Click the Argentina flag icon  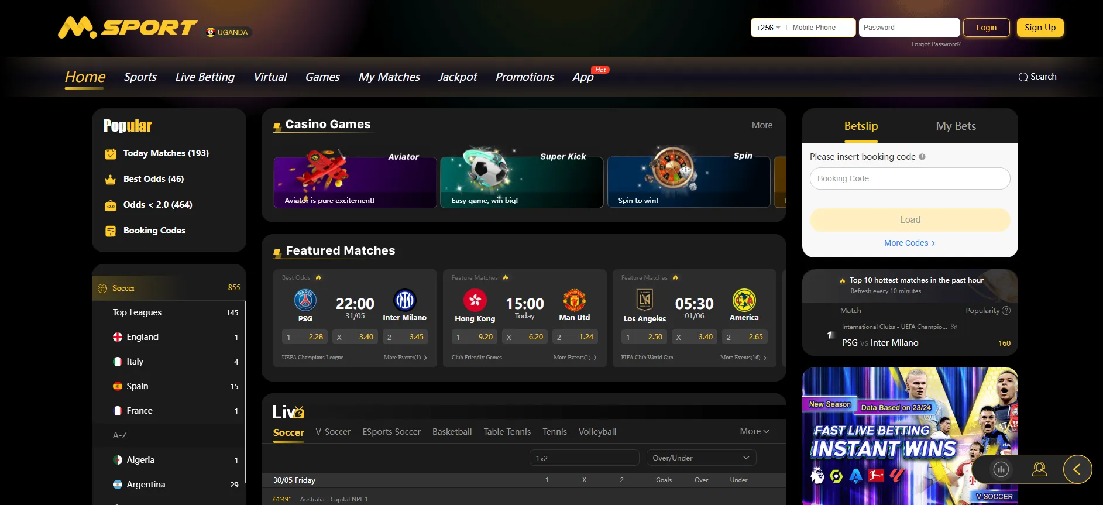tap(118, 485)
